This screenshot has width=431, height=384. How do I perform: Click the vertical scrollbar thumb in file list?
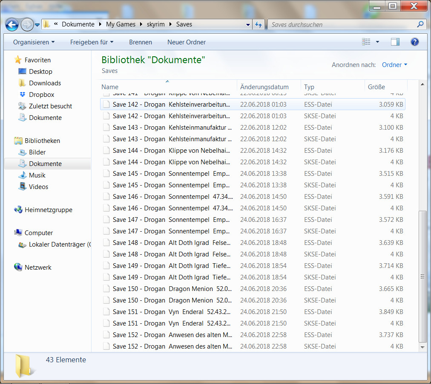(x=422, y=276)
